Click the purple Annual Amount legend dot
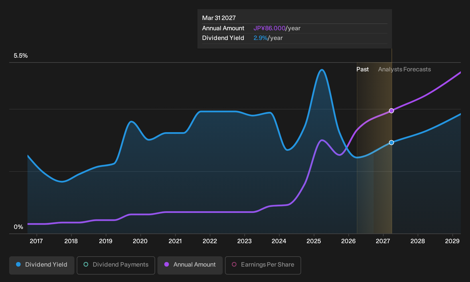 click(167, 264)
